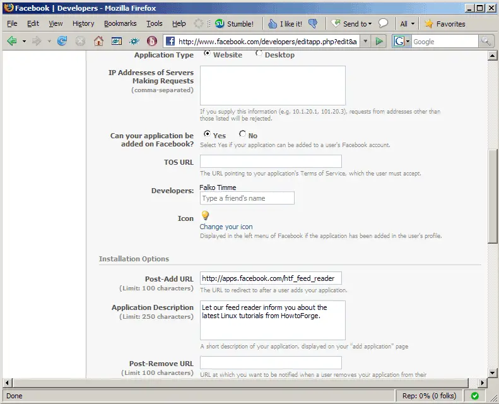Viewport: 499px width, 404px height.
Task: Open the Bookmarks menu
Action: tap(120, 23)
